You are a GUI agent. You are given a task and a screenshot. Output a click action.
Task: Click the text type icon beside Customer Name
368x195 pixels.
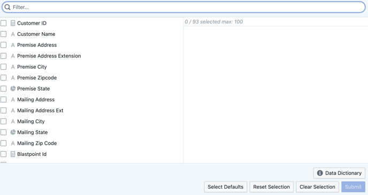point(13,34)
